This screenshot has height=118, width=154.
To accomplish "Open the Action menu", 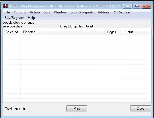I will (35, 12).
